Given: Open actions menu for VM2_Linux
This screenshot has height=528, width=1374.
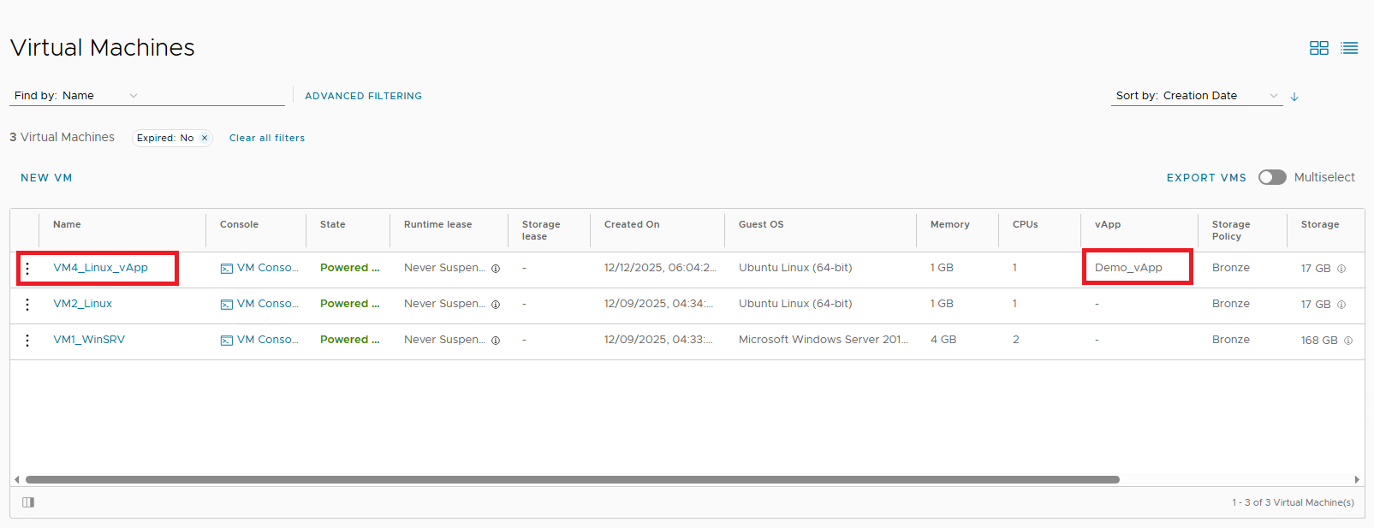Looking at the screenshot, I should pyautogui.click(x=27, y=305).
